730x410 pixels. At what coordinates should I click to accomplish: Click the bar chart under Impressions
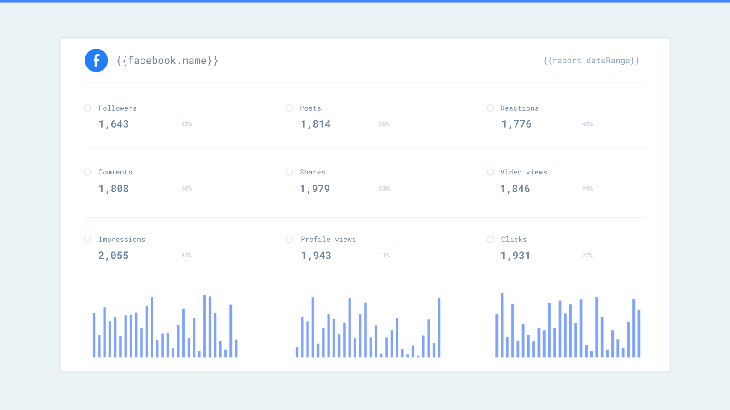(x=165, y=326)
